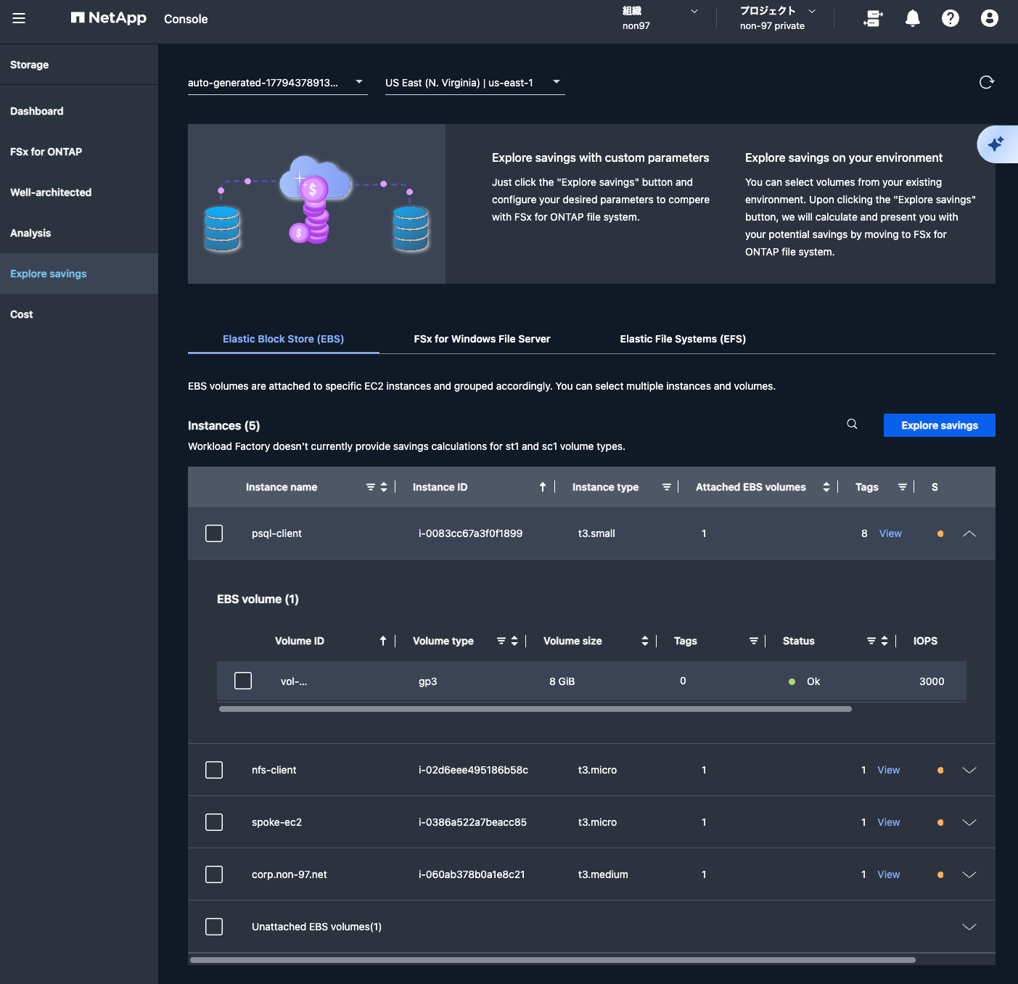Filter the Instance name column
The height and width of the screenshot is (984, 1018).
371,487
